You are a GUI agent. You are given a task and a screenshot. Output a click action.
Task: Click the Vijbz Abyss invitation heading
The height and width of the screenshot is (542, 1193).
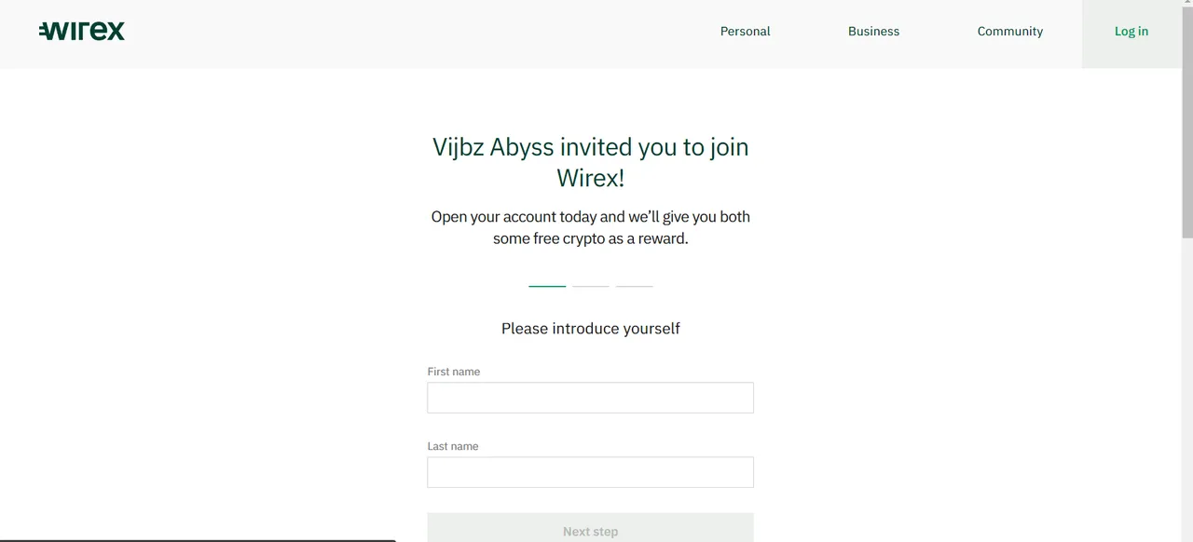pyautogui.click(x=590, y=162)
